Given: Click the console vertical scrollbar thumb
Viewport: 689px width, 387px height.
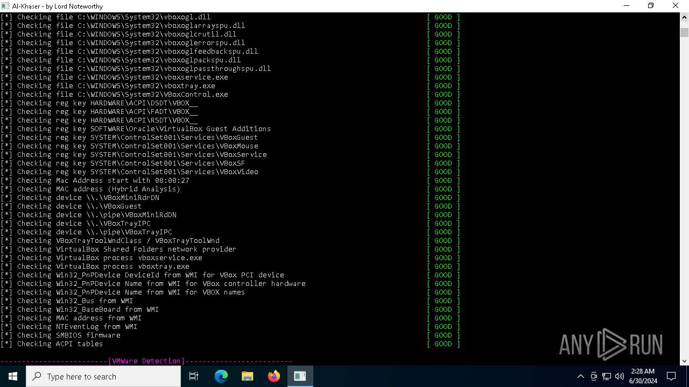Looking at the screenshot, I should coord(684,32).
